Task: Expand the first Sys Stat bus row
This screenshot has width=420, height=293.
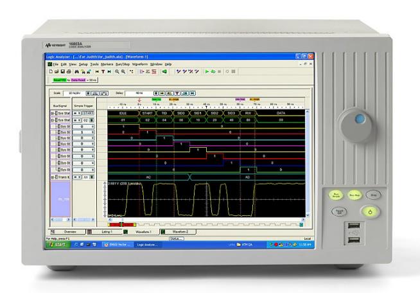Action: coord(51,113)
